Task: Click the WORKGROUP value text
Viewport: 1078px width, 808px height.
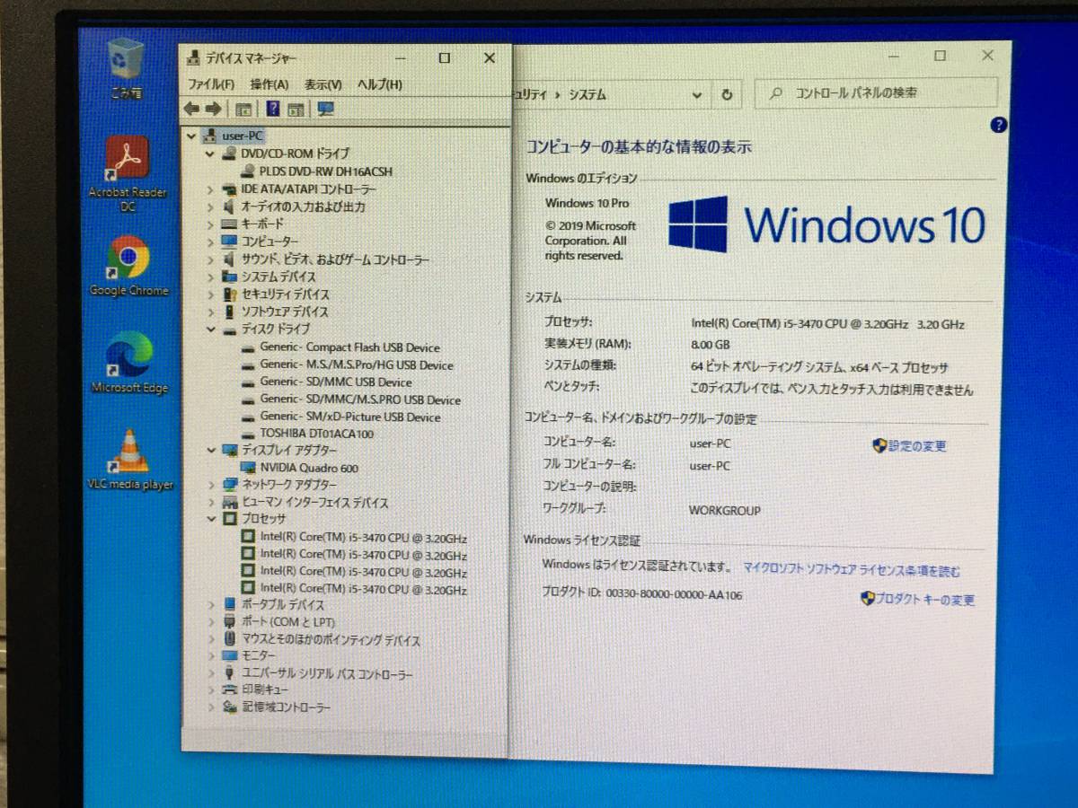Action: (724, 510)
